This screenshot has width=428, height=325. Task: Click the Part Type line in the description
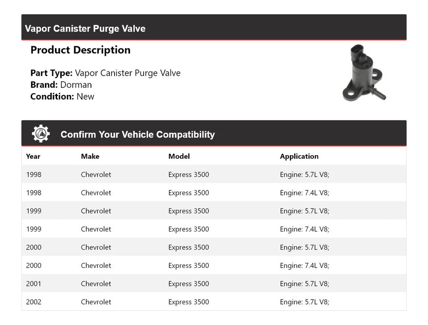(x=105, y=73)
